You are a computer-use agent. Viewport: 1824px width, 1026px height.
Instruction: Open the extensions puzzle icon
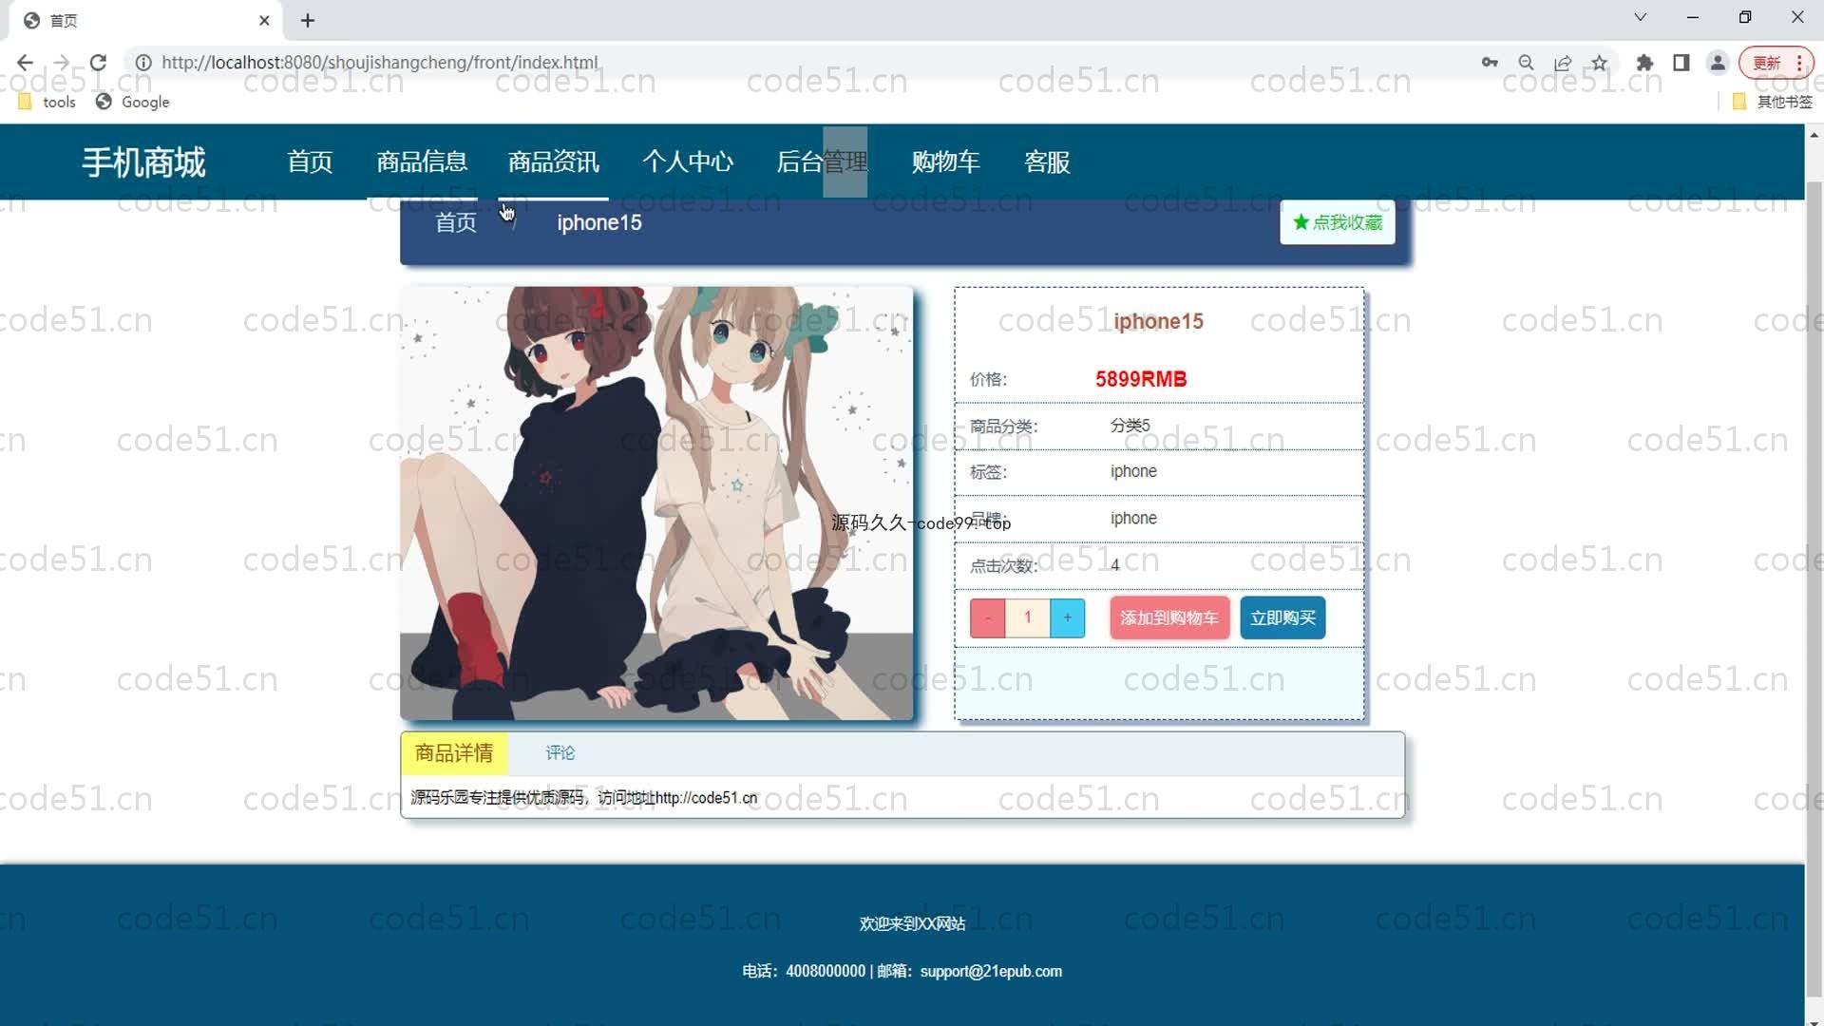point(1644,63)
